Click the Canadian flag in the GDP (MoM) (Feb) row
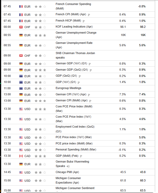The width and height of the screenshot is (158, 193). tap(21, 156)
